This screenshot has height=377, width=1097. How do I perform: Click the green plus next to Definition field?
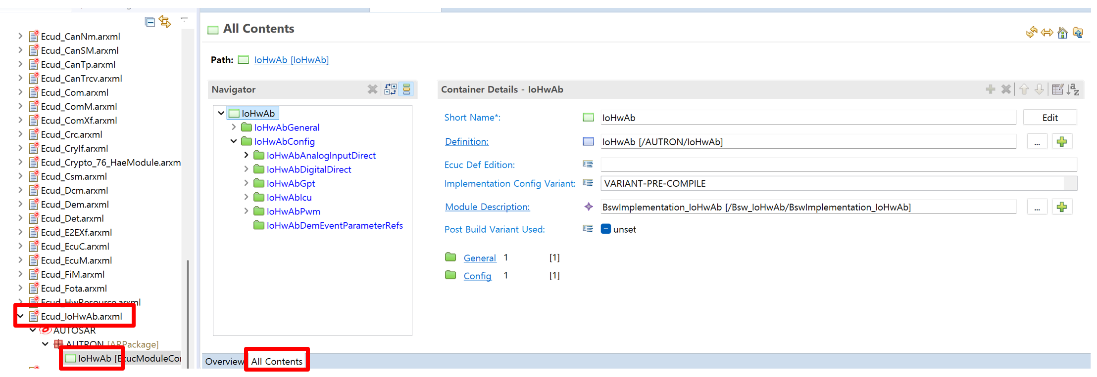point(1061,142)
